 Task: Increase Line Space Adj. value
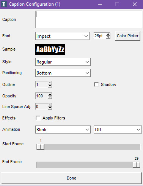pos(50,105)
